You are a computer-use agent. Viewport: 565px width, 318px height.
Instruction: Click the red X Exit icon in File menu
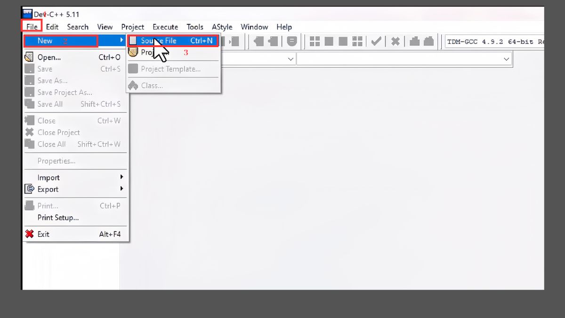tap(29, 234)
